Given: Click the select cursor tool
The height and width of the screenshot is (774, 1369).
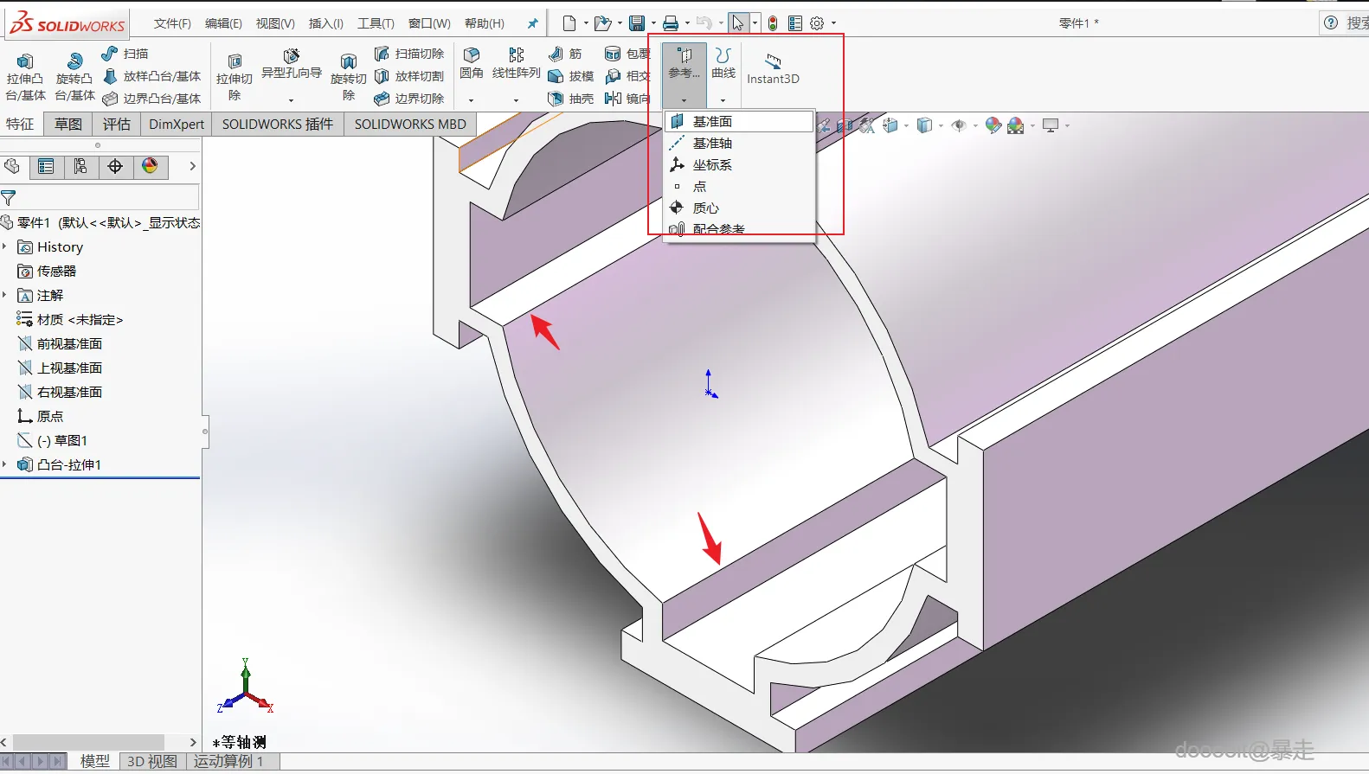Looking at the screenshot, I should click(x=737, y=23).
